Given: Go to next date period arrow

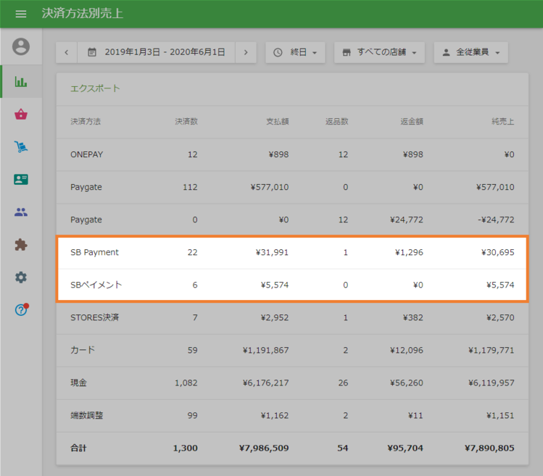Looking at the screenshot, I should (246, 52).
